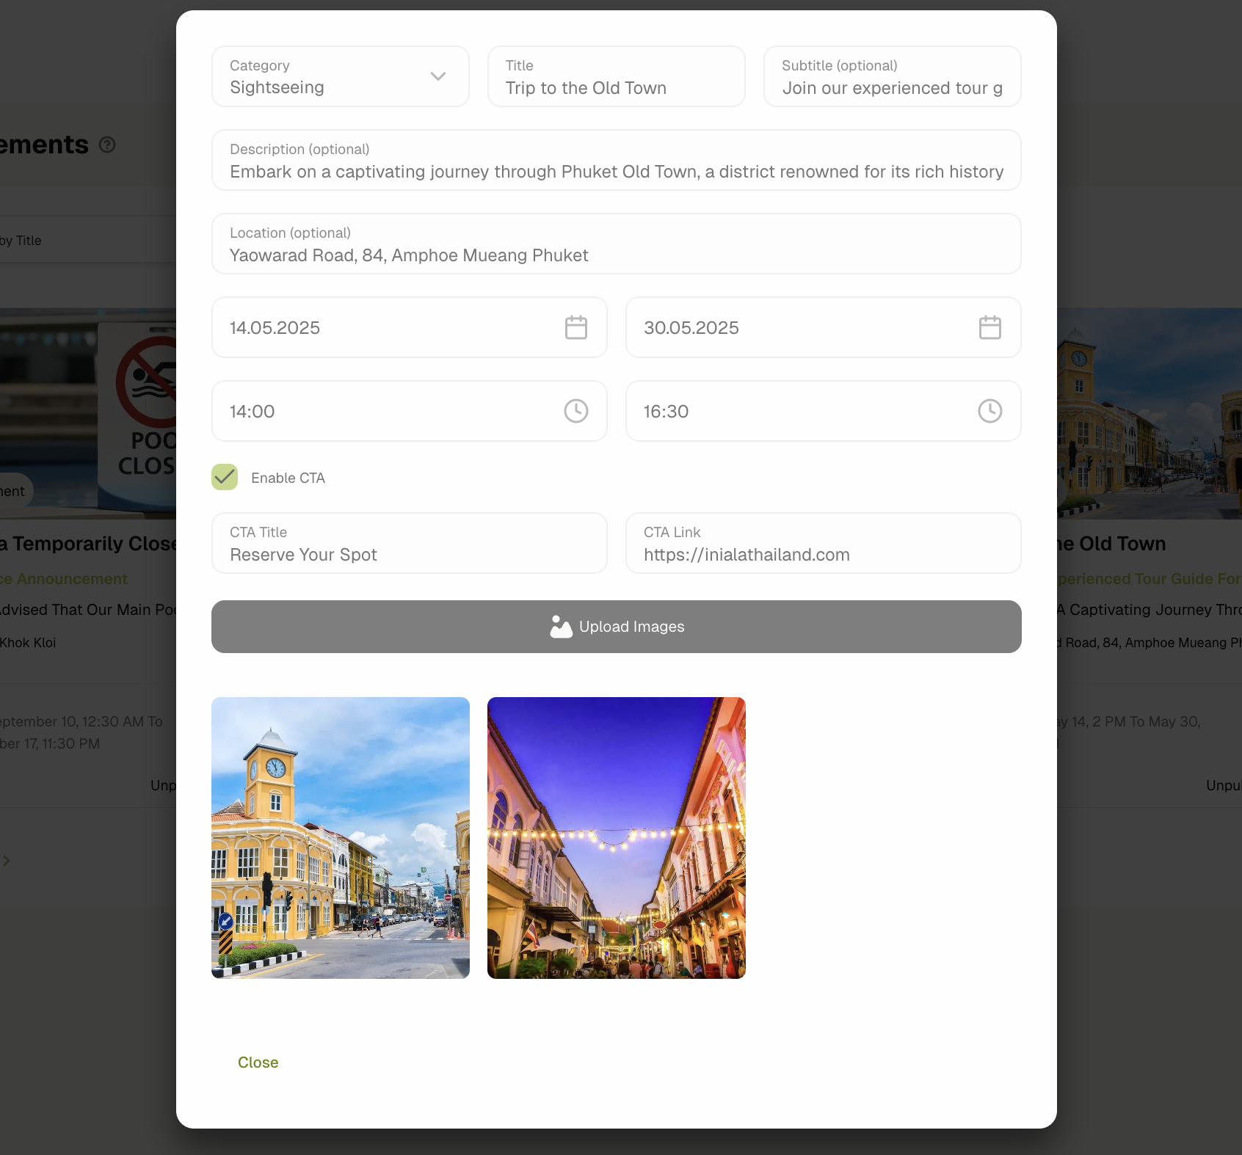The height and width of the screenshot is (1155, 1242).
Task: Expand the Category dropdown chevron
Action: pyautogui.click(x=438, y=76)
